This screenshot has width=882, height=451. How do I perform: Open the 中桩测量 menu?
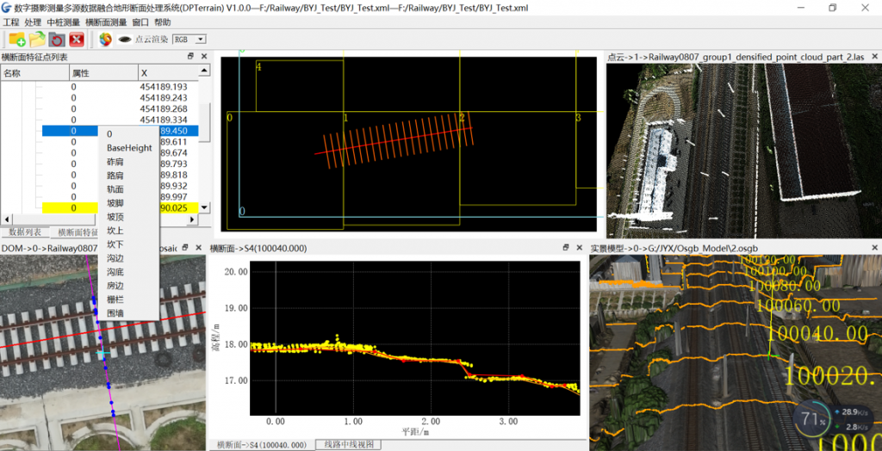coord(64,22)
